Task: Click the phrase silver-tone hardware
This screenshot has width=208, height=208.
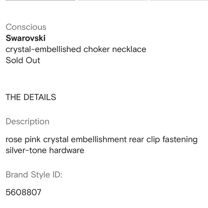Action: 45,150
